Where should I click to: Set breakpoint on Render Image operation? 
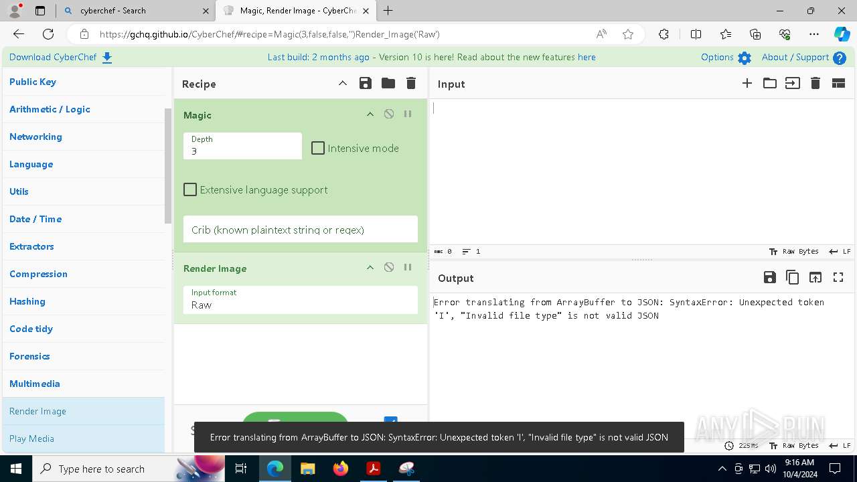pos(408,267)
